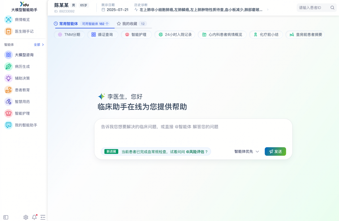Launch 循证查询 agent chip

click(x=103, y=34)
